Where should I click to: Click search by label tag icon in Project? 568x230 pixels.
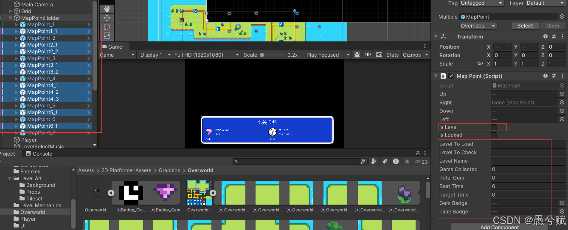click(x=385, y=162)
